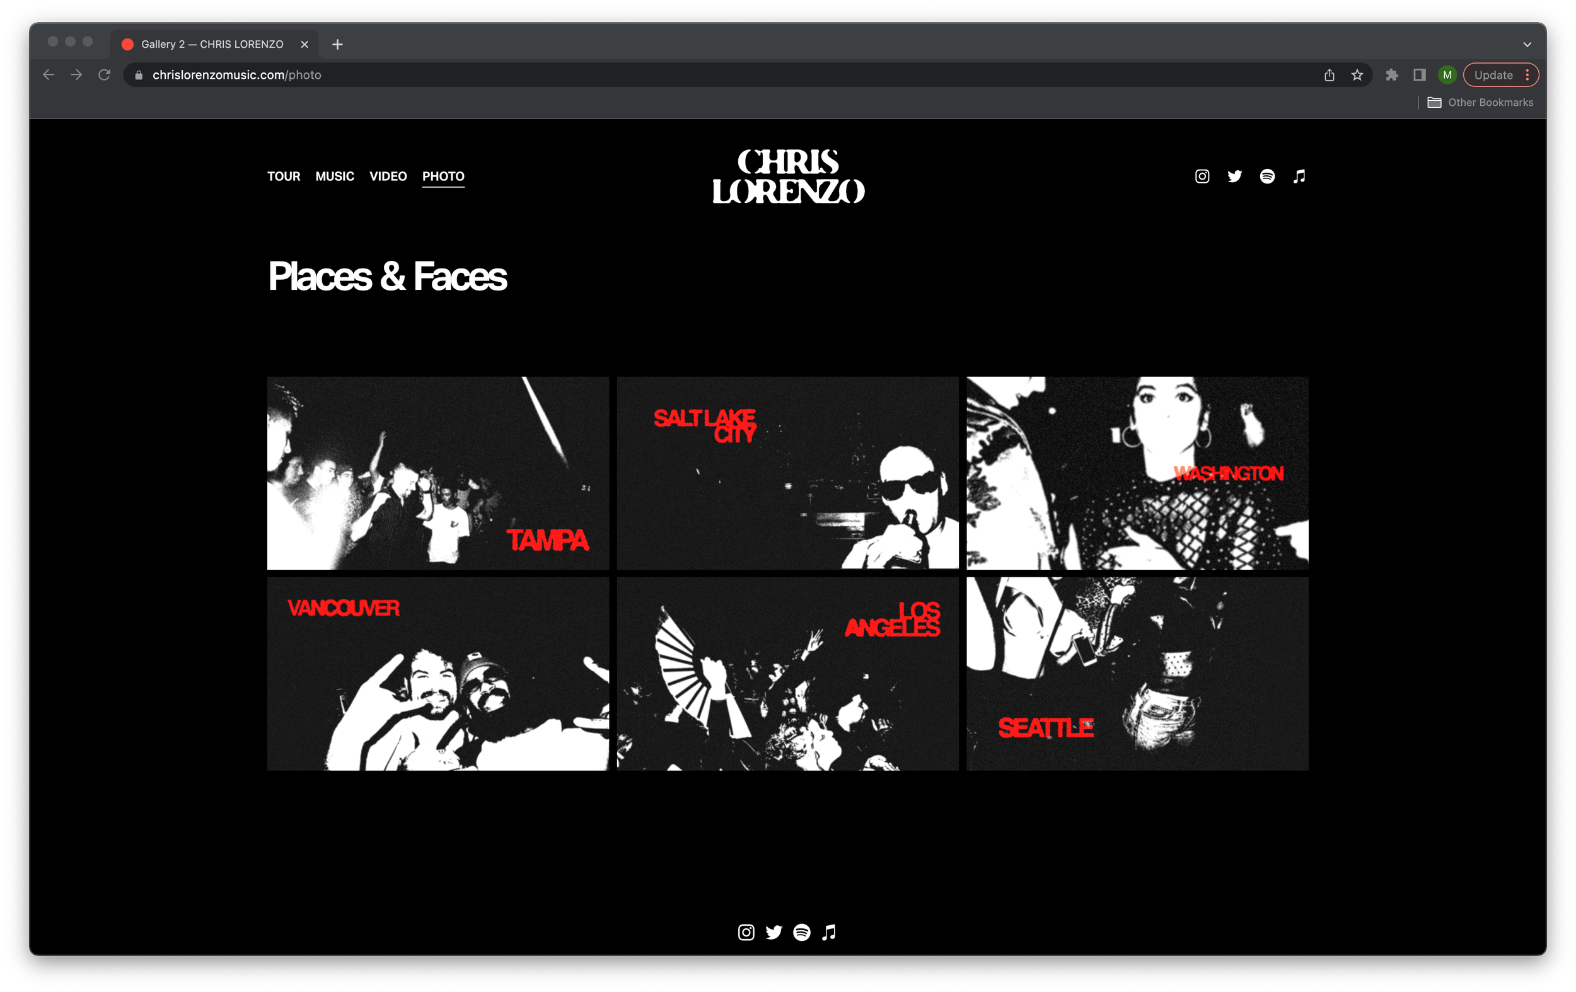
Task: Toggle the browser side panel
Action: coord(1420,75)
